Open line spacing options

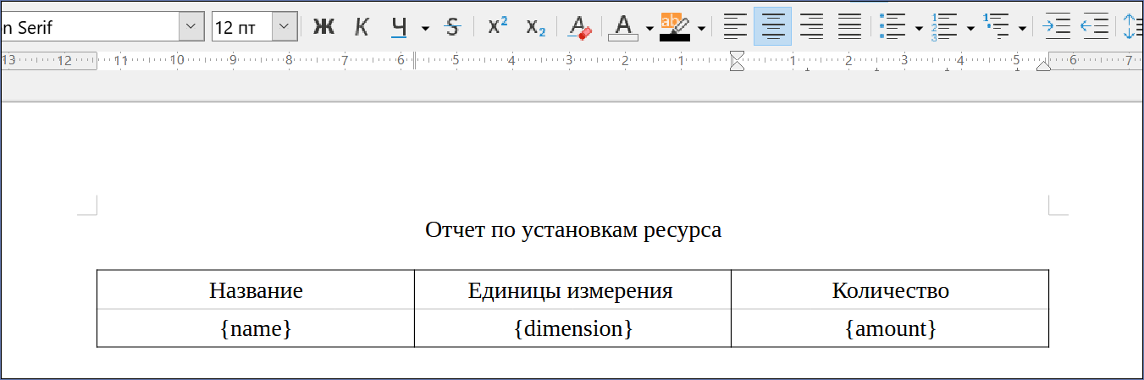pyautogui.click(x=1132, y=27)
